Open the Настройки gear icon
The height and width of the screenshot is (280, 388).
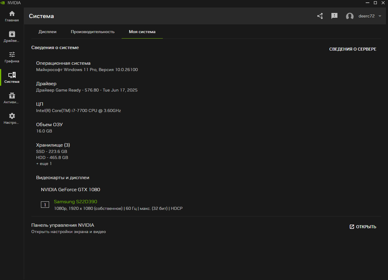[x=12, y=116]
